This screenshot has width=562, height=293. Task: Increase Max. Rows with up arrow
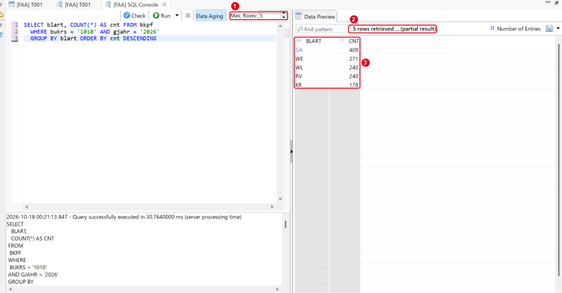(284, 14)
